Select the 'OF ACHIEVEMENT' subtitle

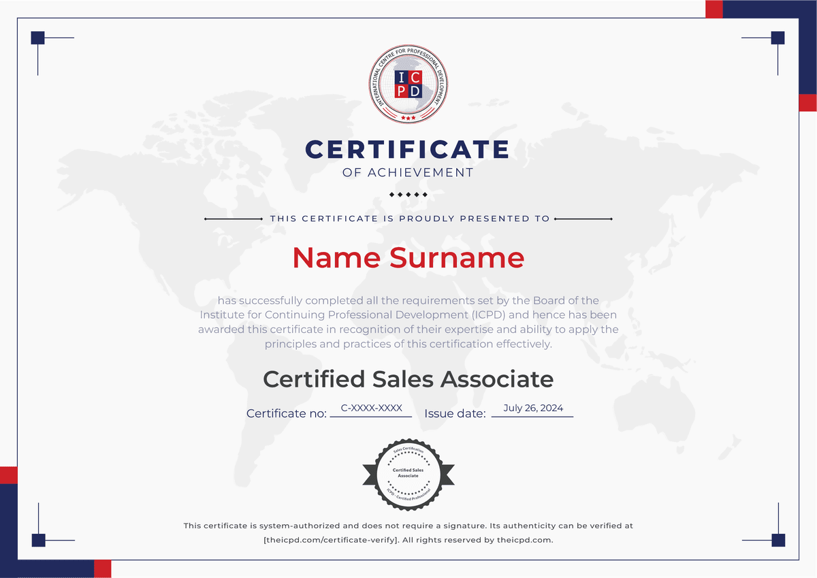[408, 173]
